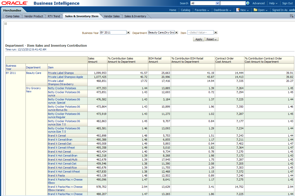Click the Private Label Shampo item link

[61, 73]
